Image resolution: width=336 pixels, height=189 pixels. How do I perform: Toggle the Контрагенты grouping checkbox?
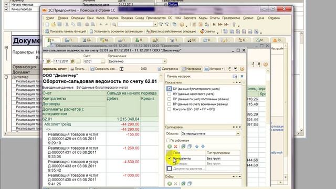click(169, 159)
